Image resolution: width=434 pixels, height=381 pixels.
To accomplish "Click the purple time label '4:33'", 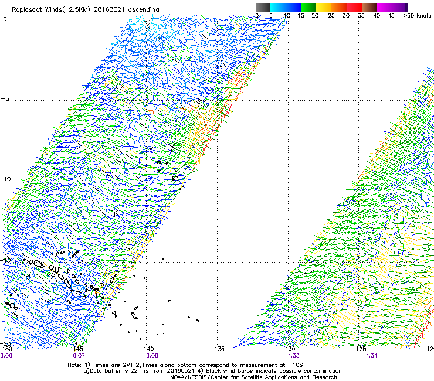I will pyautogui.click(x=293, y=356).
